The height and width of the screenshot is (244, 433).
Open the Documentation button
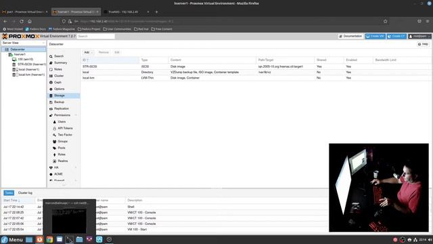(350, 36)
